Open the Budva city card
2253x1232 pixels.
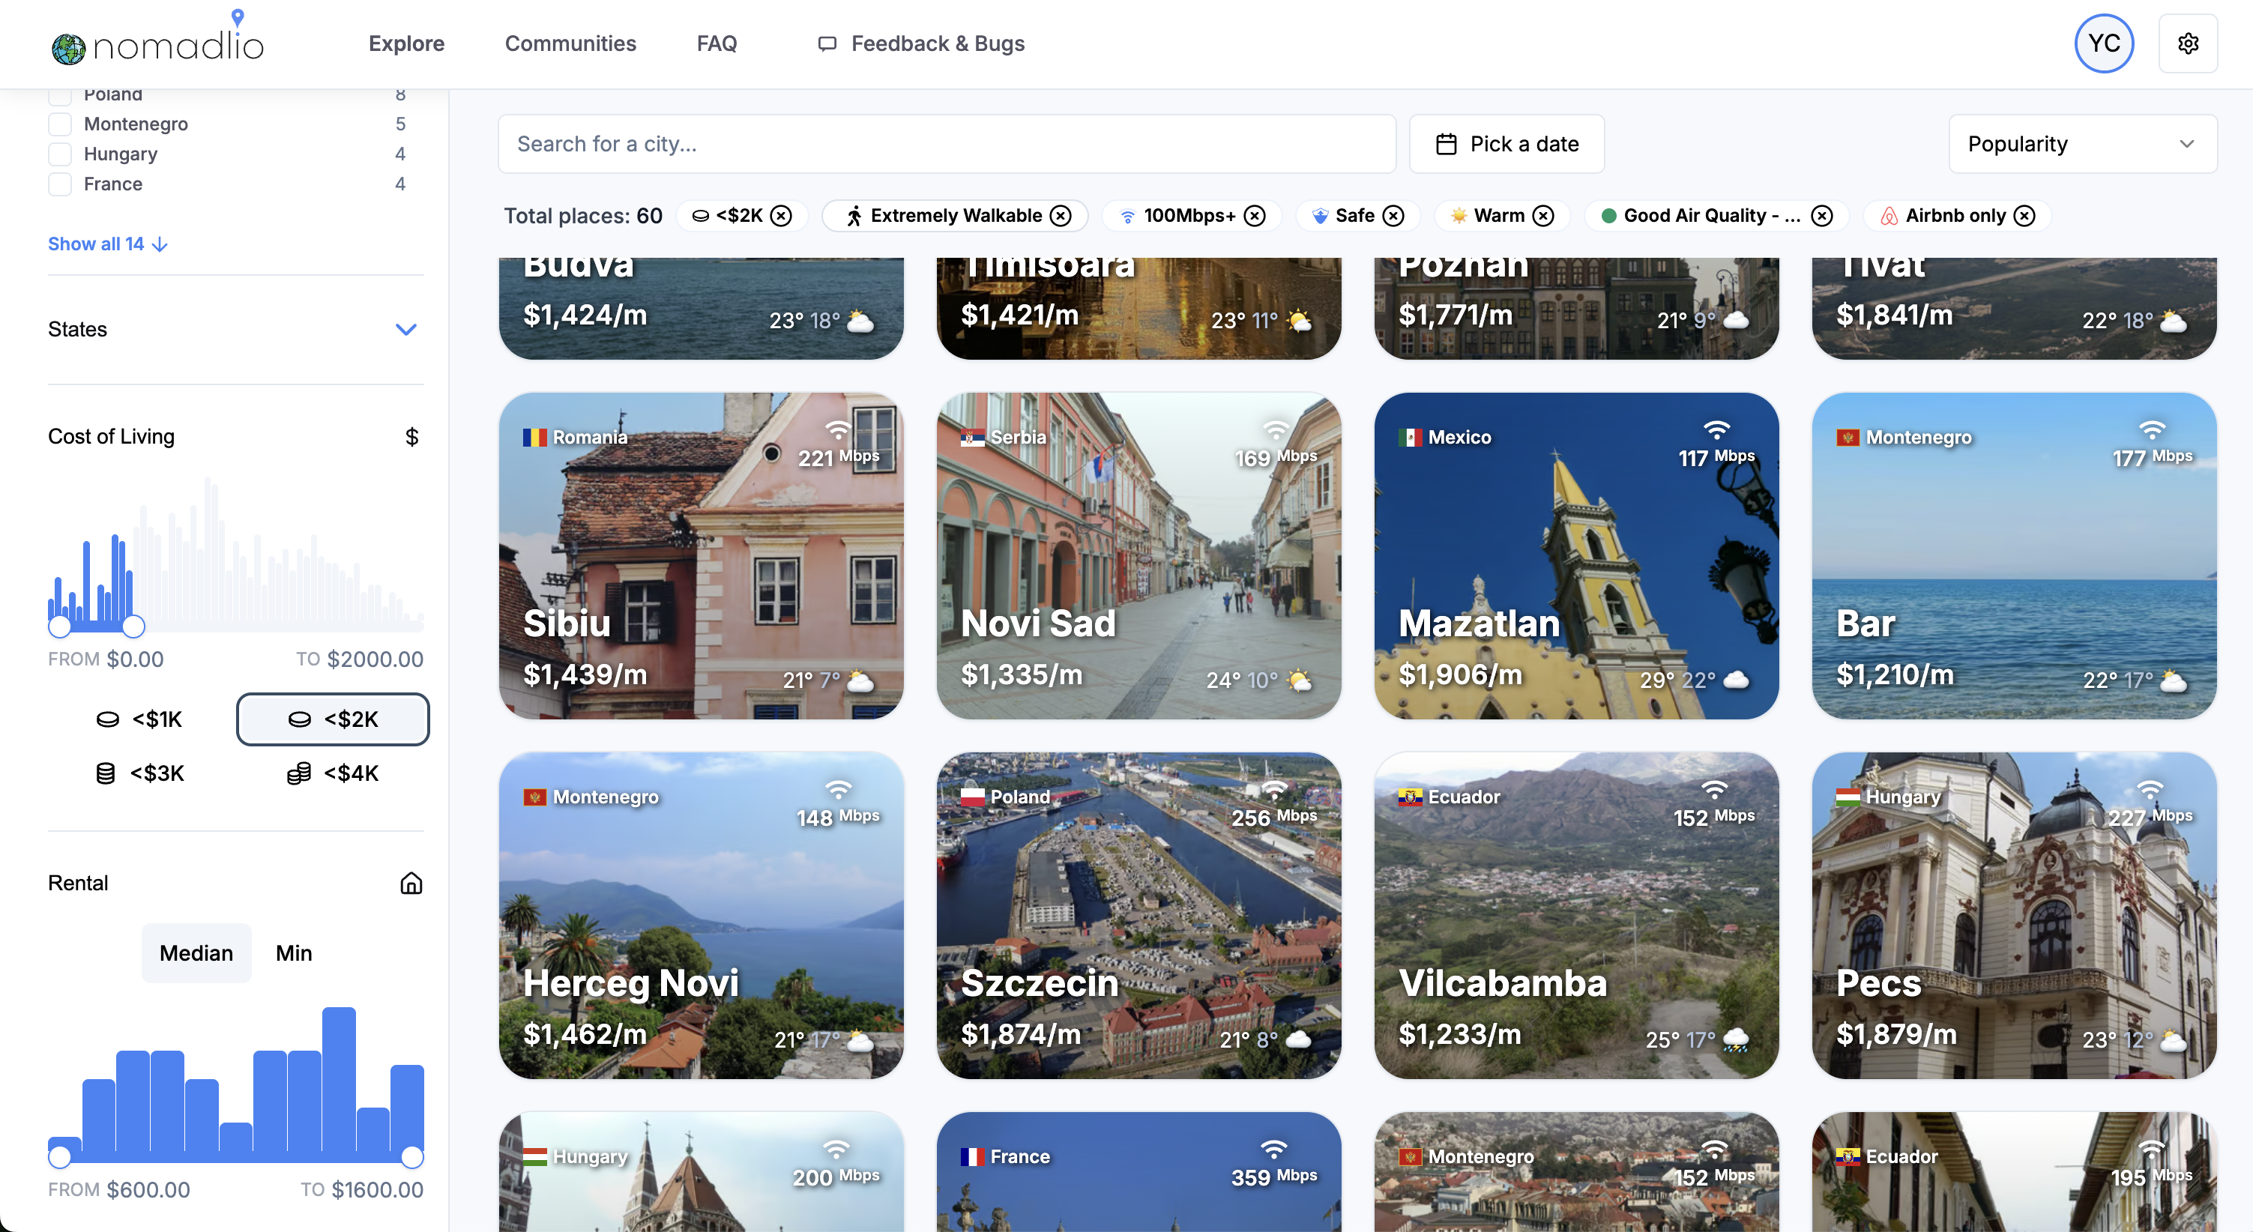click(702, 309)
